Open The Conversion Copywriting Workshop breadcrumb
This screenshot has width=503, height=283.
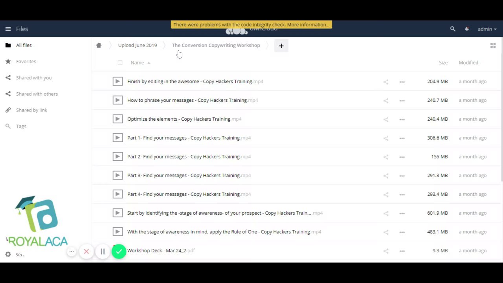216,45
